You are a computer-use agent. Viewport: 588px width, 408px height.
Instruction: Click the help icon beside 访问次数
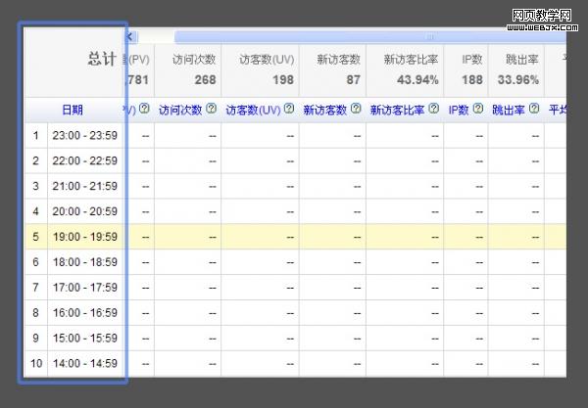tap(211, 110)
